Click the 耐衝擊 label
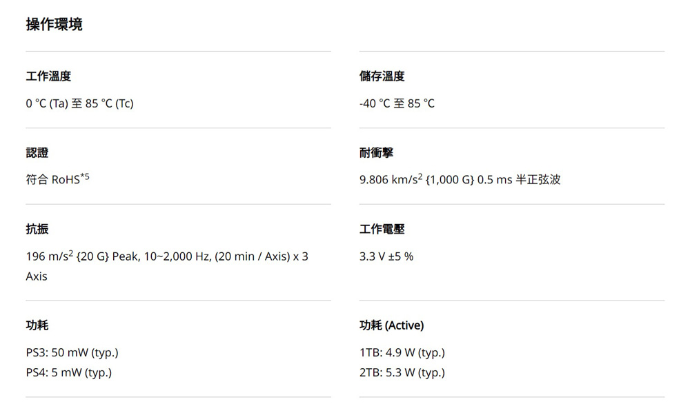This screenshot has width=690, height=415. tap(377, 152)
